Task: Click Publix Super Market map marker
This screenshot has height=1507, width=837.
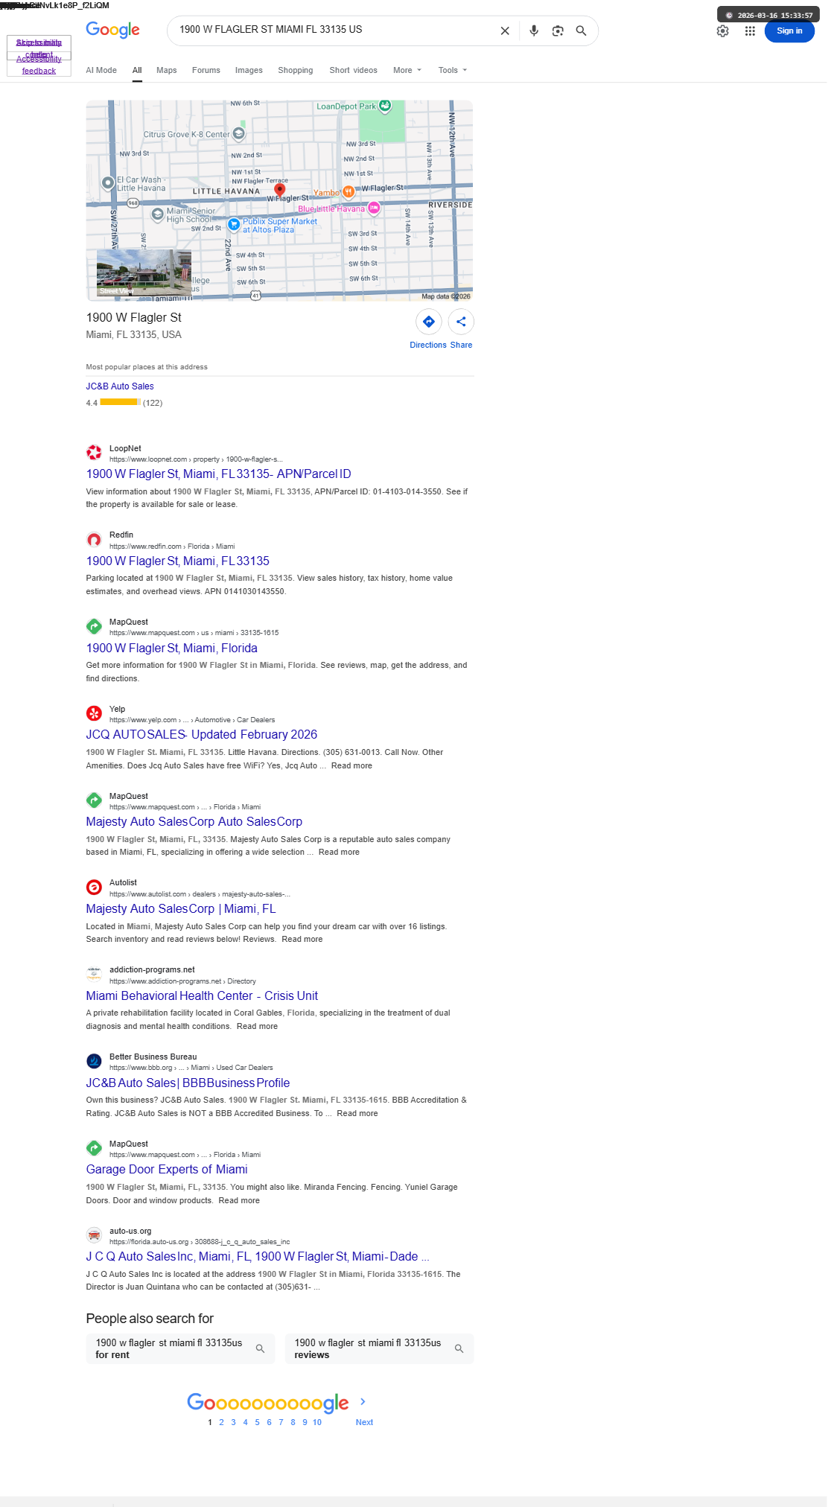Action: click(x=234, y=223)
